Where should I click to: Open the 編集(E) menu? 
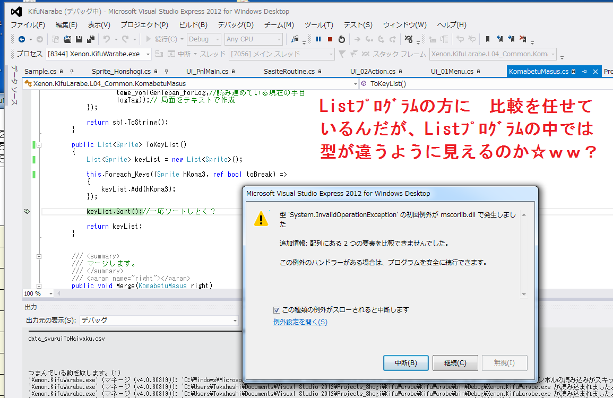click(66, 24)
